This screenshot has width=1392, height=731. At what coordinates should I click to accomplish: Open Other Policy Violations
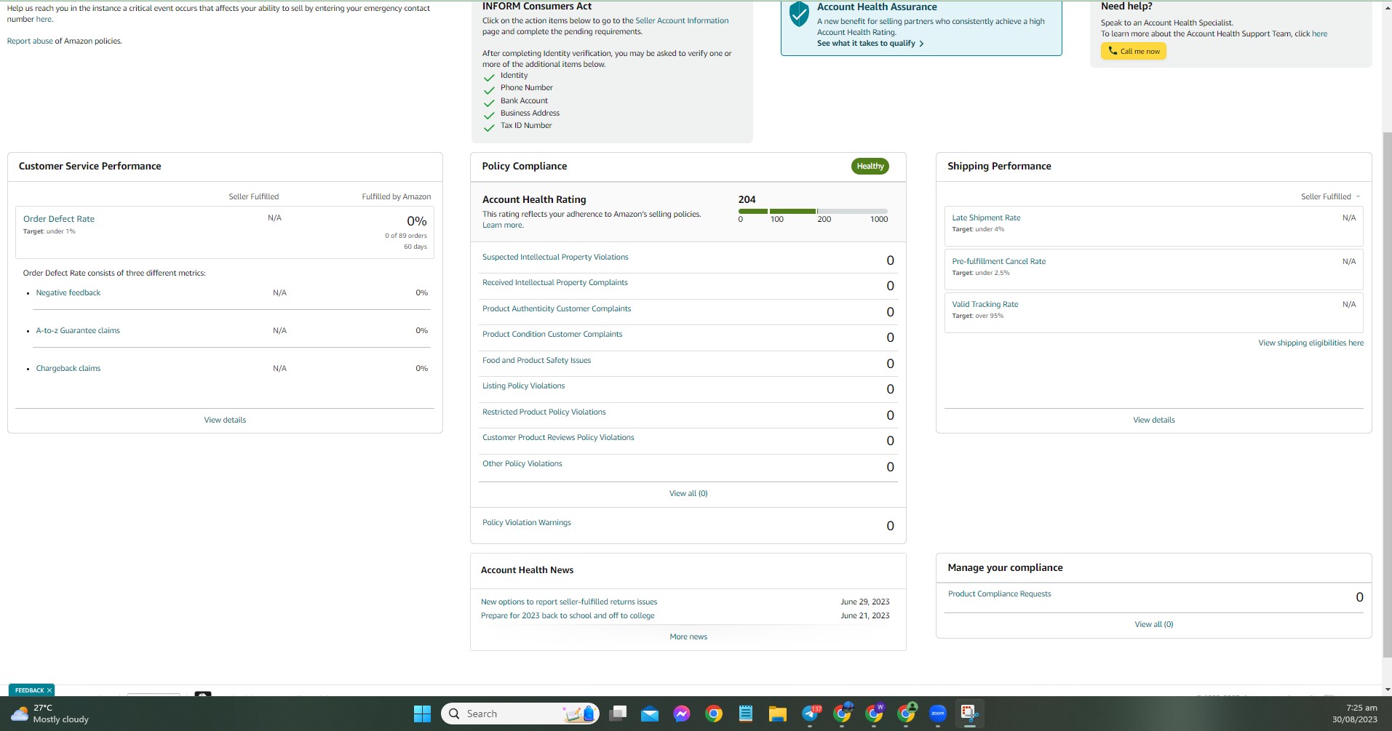pos(522,463)
